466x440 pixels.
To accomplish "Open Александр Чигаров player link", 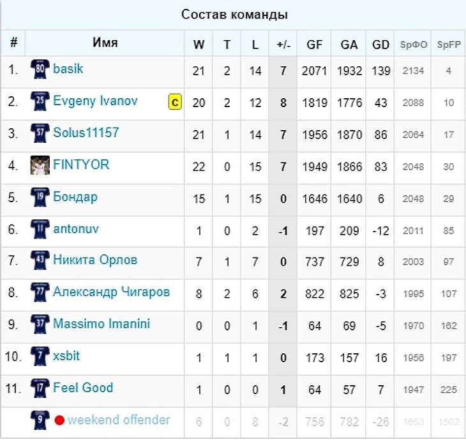I will 111,292.
